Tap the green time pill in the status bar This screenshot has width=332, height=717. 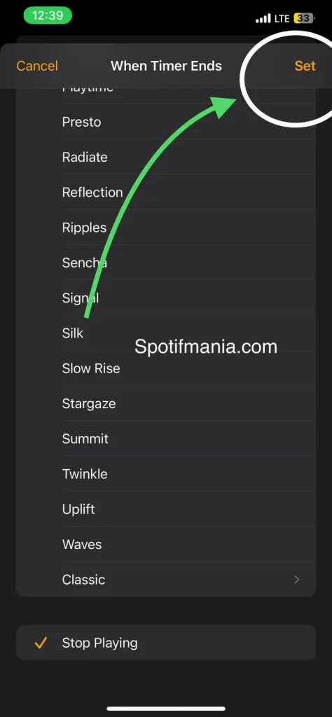pyautogui.click(x=48, y=15)
